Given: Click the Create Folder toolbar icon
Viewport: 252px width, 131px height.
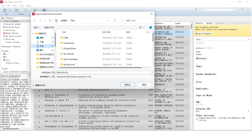Looking at the screenshot, I should tap(17, 11).
